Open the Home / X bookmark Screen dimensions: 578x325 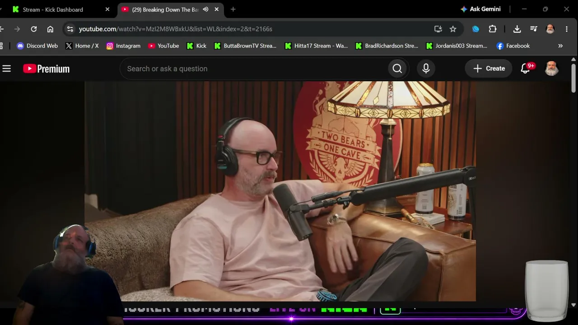pyautogui.click(x=82, y=46)
